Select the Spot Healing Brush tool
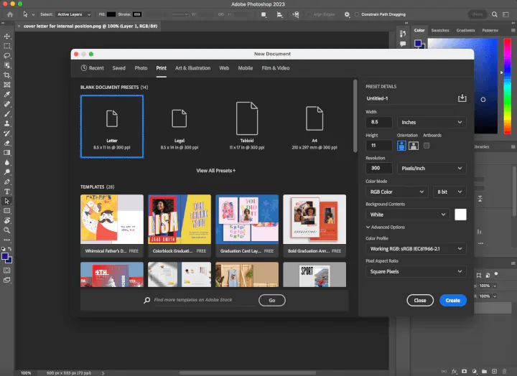 [7, 104]
